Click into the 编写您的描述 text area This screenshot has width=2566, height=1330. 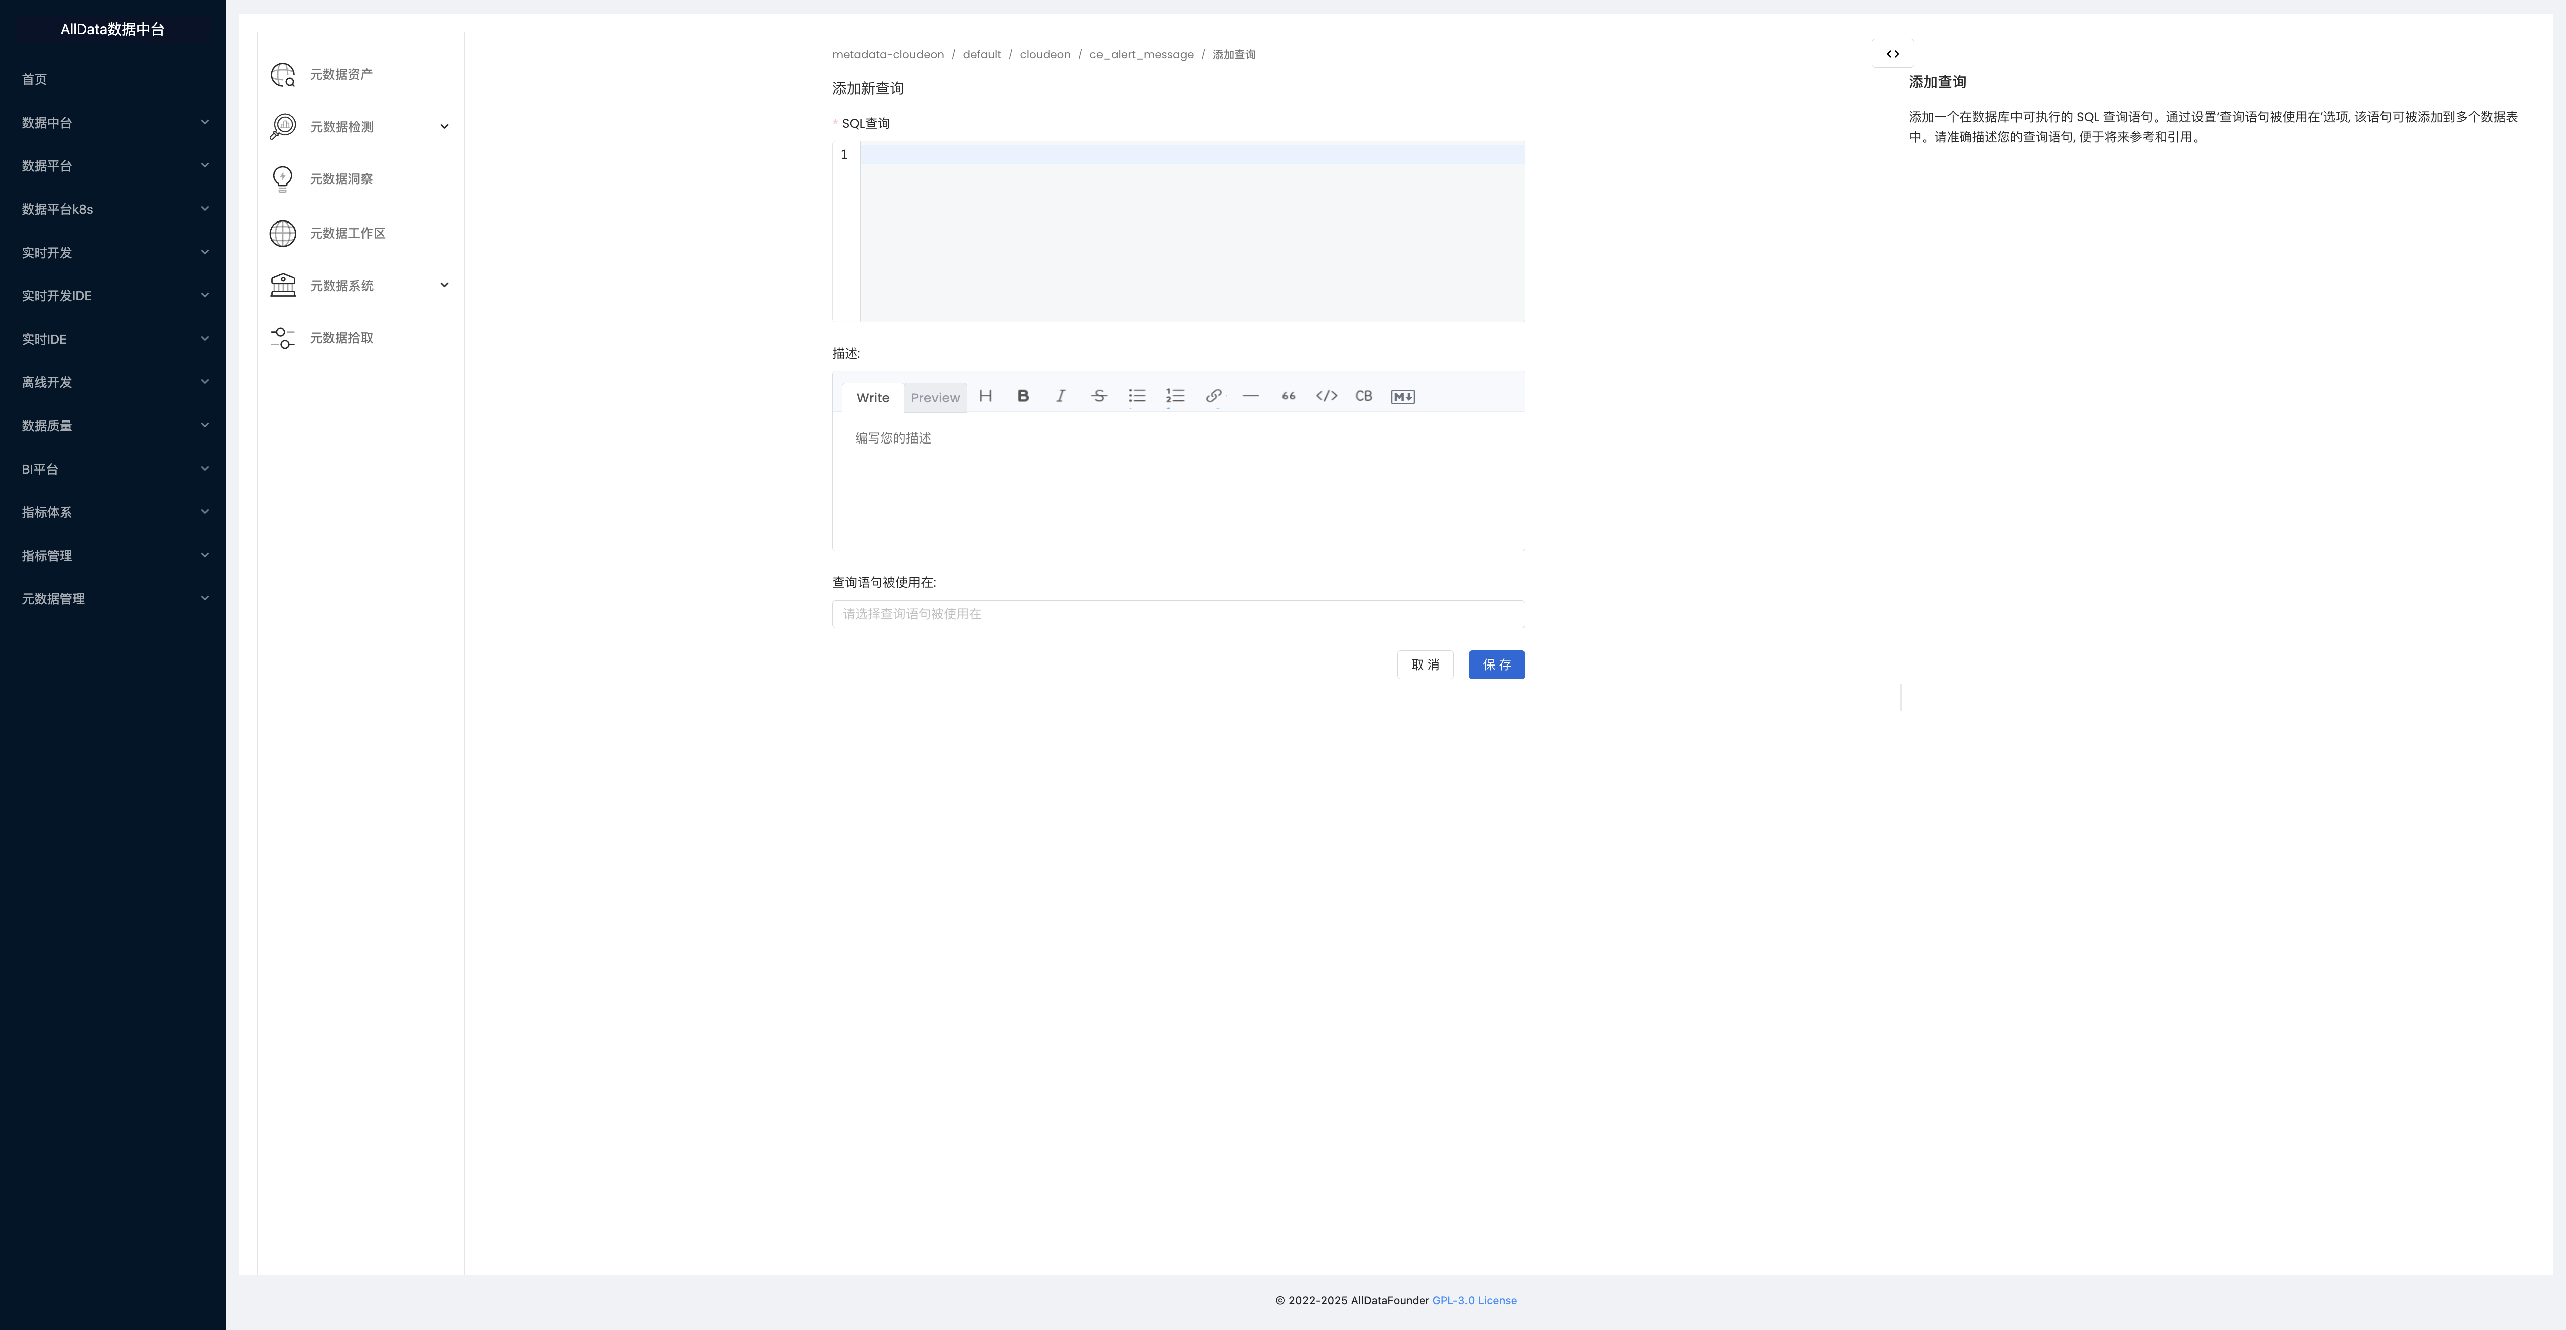[1177, 481]
